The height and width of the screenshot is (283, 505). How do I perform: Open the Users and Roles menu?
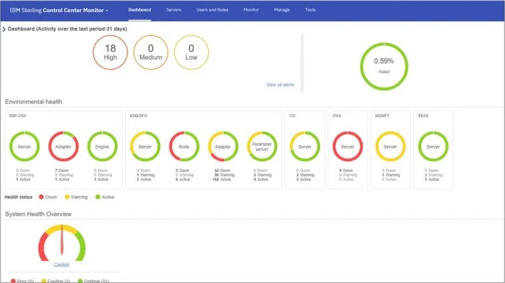(x=212, y=10)
